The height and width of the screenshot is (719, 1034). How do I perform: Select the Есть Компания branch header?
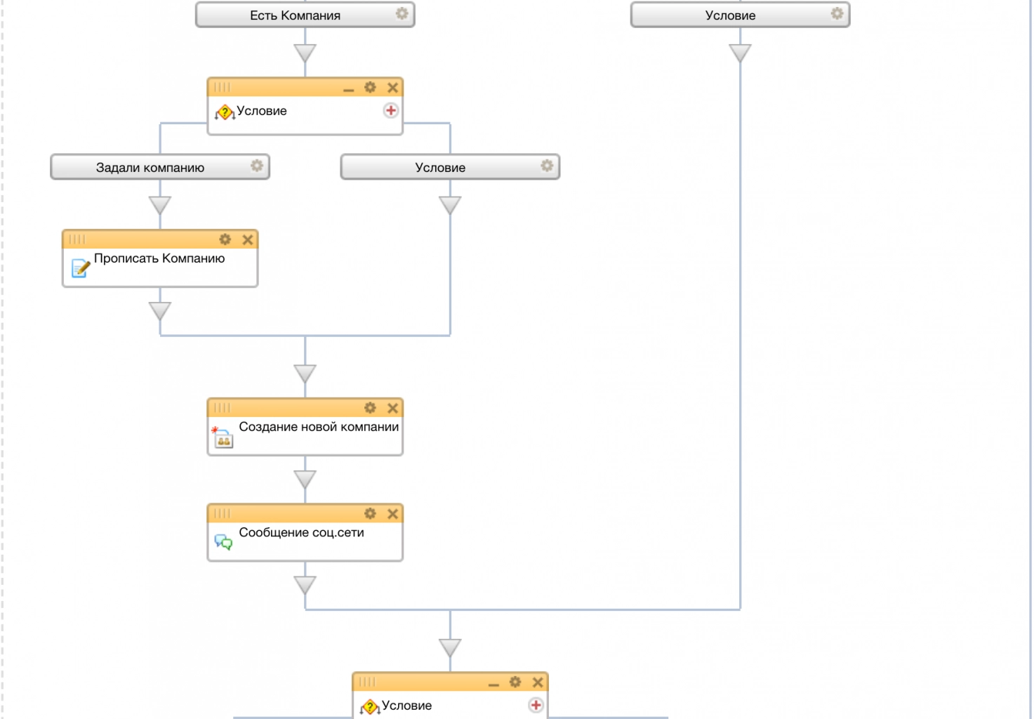pyautogui.click(x=295, y=15)
